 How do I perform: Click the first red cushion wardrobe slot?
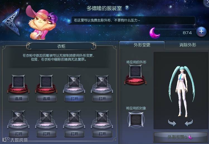(x=18, y=84)
